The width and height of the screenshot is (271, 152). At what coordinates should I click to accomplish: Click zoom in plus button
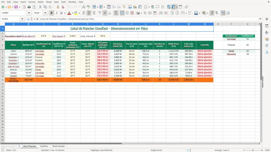pyautogui.click(x=262, y=150)
